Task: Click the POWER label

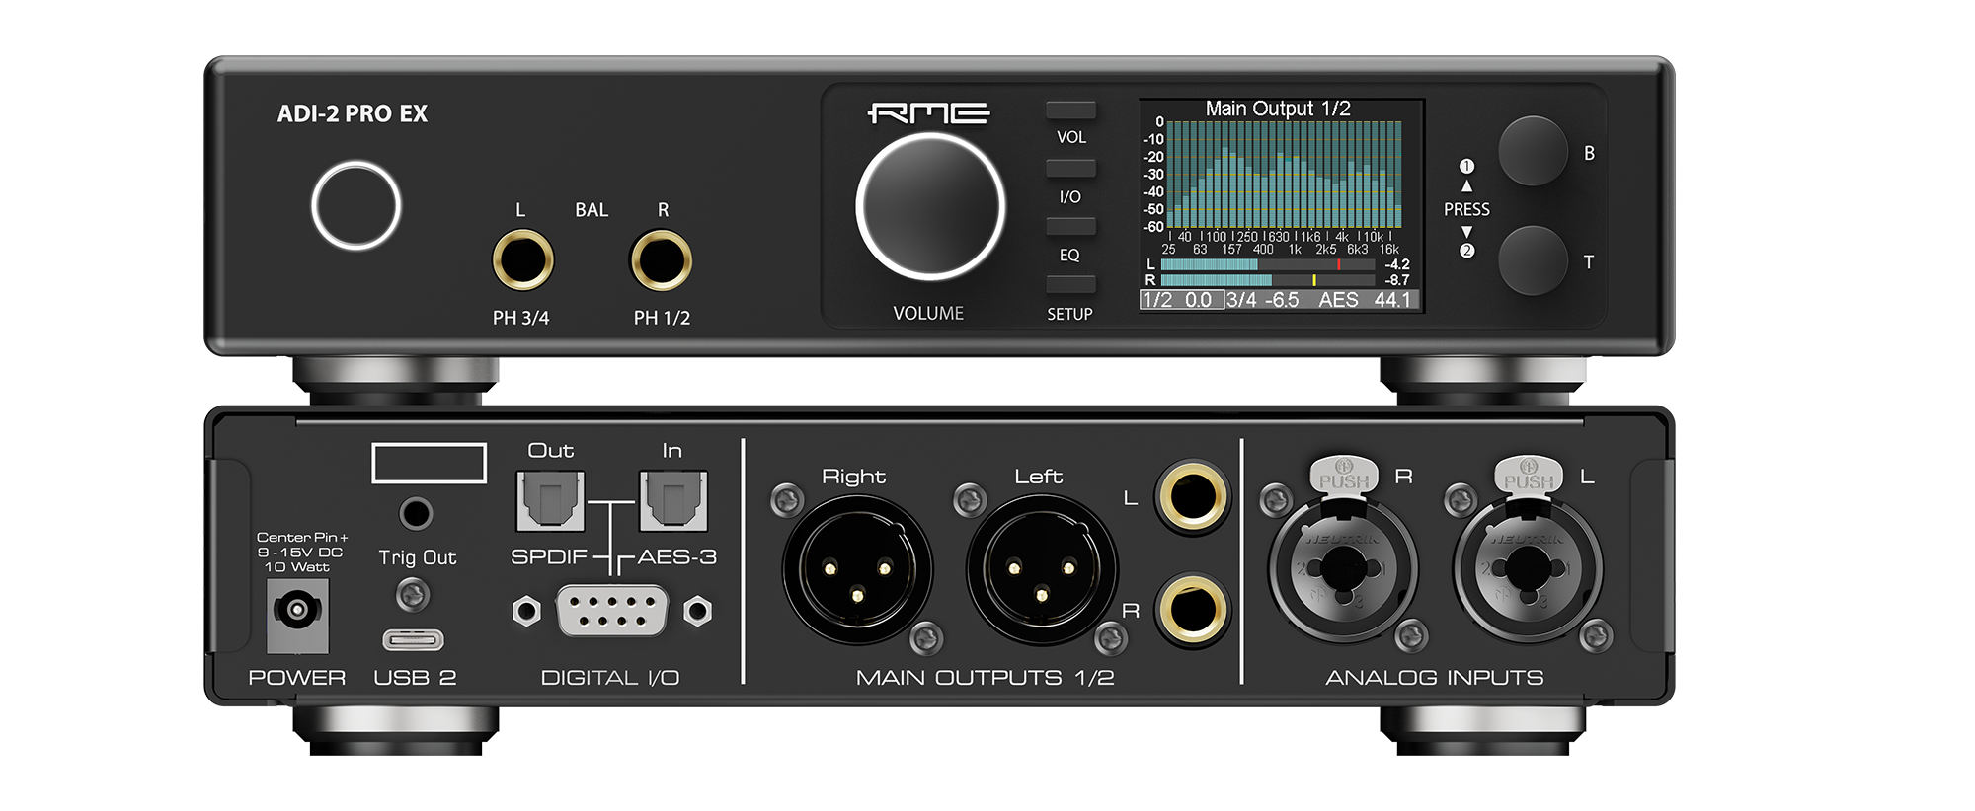Action: pyautogui.click(x=297, y=678)
